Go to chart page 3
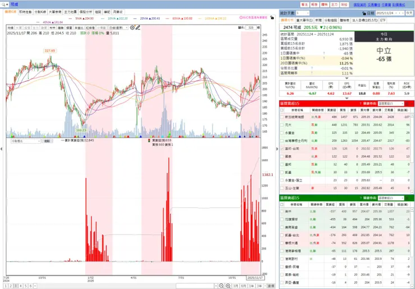This screenshot has height=289, width=415. click(16, 286)
